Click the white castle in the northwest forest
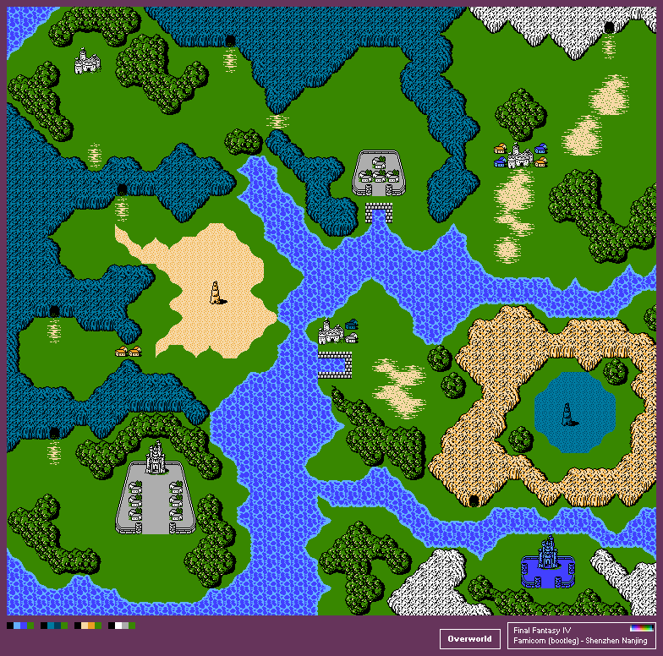The width and height of the screenshot is (663, 656). point(87,61)
